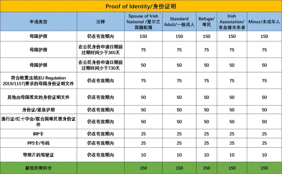This screenshot has height=174, width=282.
Task: Click Irish Association '50' in 身份证/紧急护照 row
Action: [232, 110]
